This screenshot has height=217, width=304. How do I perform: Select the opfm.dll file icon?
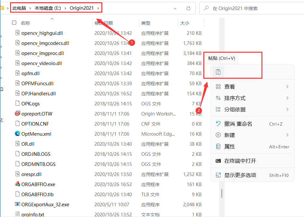(x=18, y=73)
